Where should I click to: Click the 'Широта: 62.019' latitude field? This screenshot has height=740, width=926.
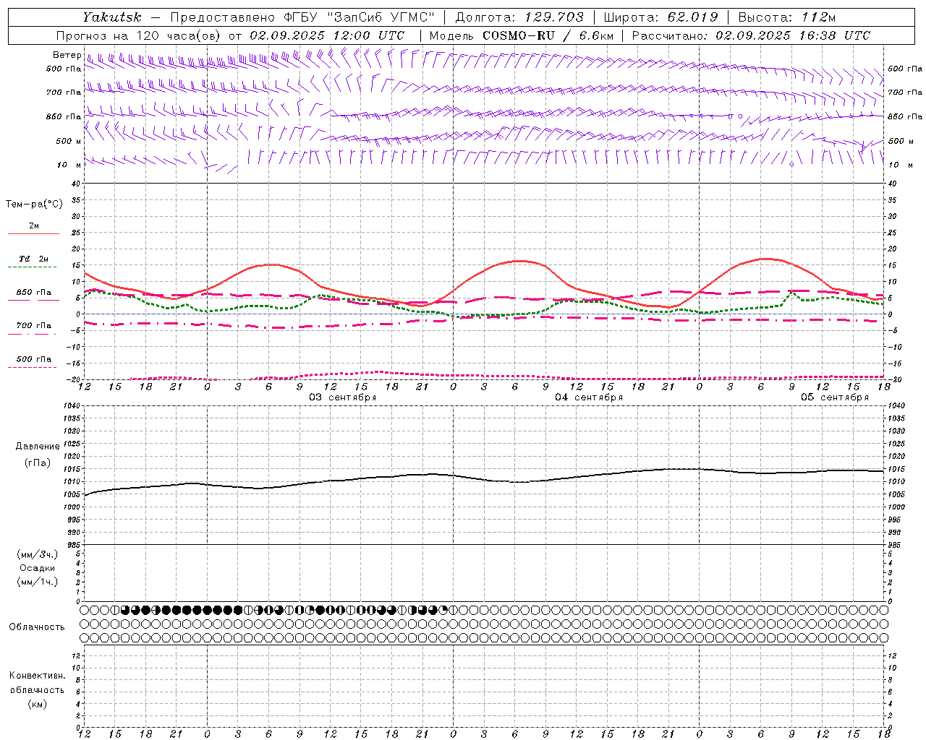(660, 17)
